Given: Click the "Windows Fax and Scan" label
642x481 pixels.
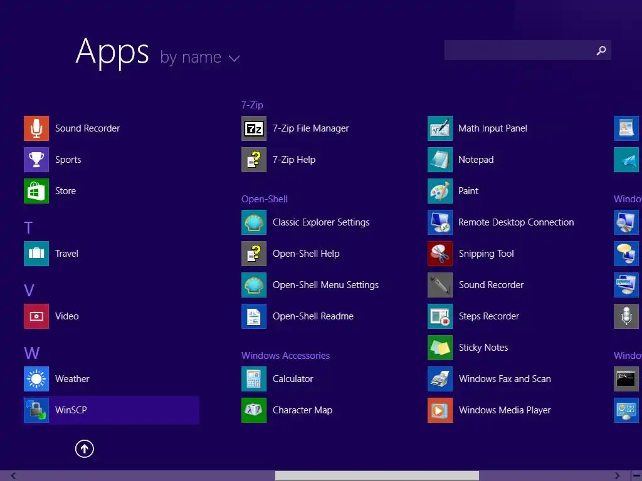Looking at the screenshot, I should 505,379.
